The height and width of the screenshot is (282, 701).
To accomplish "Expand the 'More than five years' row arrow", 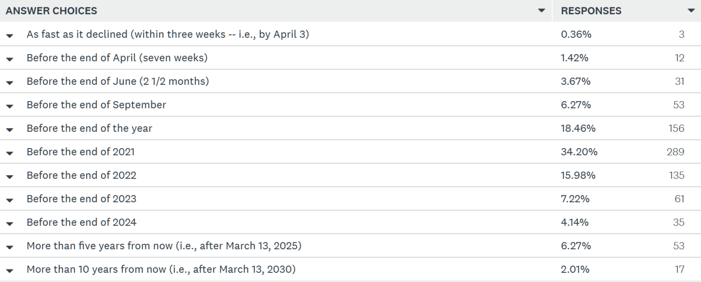I will pos(10,247).
